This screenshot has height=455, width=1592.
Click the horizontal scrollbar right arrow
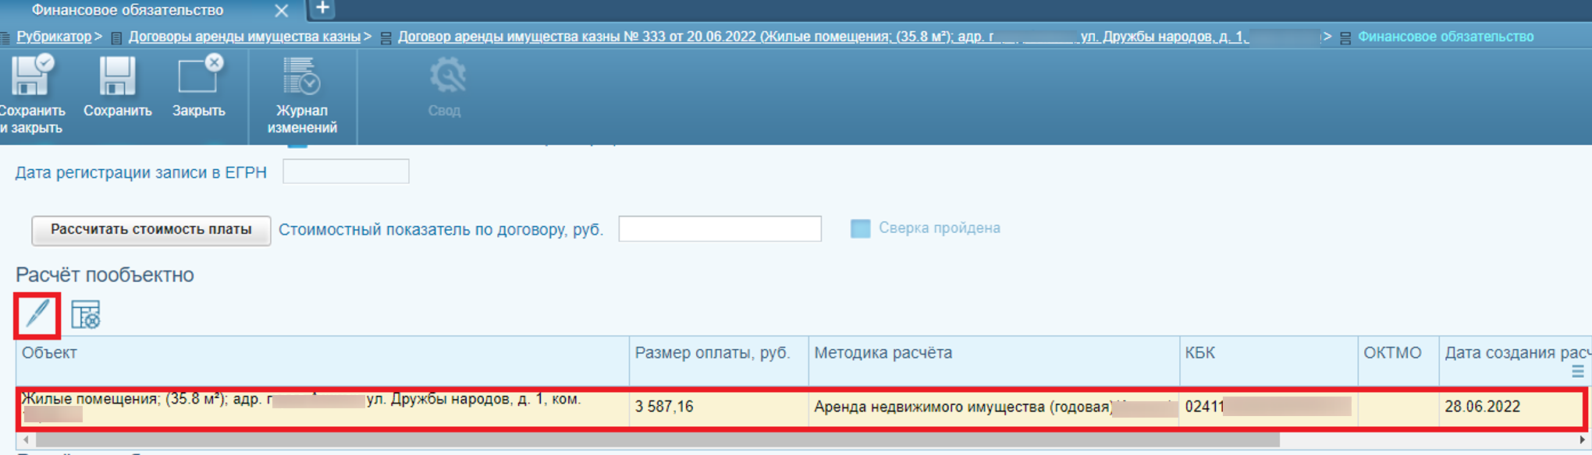click(1582, 440)
